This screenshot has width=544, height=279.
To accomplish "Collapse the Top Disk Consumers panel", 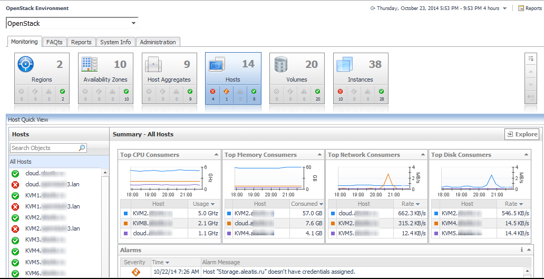I will coord(526,155).
